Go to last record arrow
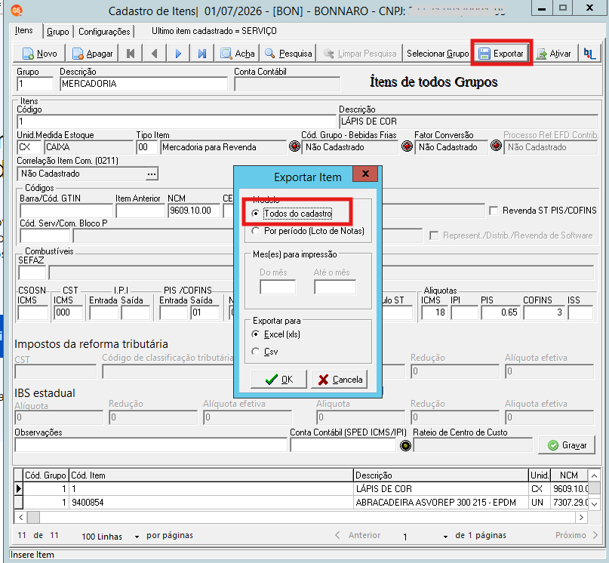 point(202,54)
